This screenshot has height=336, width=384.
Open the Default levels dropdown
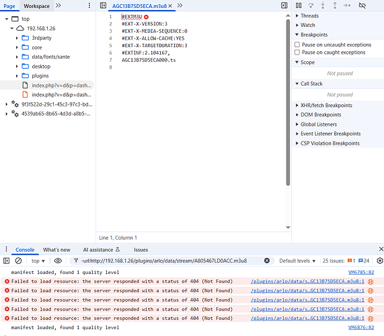[297, 261]
